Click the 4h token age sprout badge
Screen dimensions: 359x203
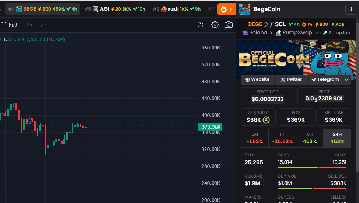point(294,24)
